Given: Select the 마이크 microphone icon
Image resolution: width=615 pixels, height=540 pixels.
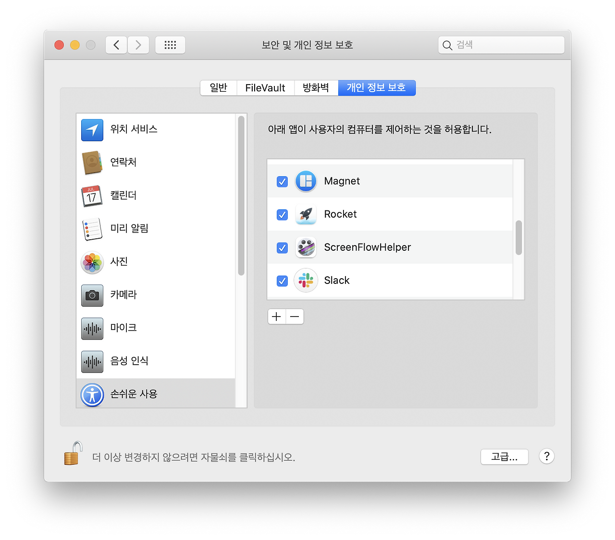Looking at the screenshot, I should click(x=92, y=329).
